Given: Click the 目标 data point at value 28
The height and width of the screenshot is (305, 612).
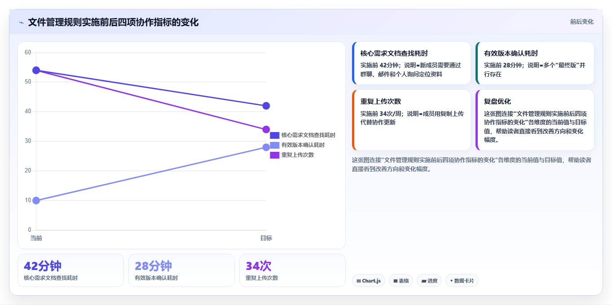Looking at the screenshot, I should click(266, 147).
